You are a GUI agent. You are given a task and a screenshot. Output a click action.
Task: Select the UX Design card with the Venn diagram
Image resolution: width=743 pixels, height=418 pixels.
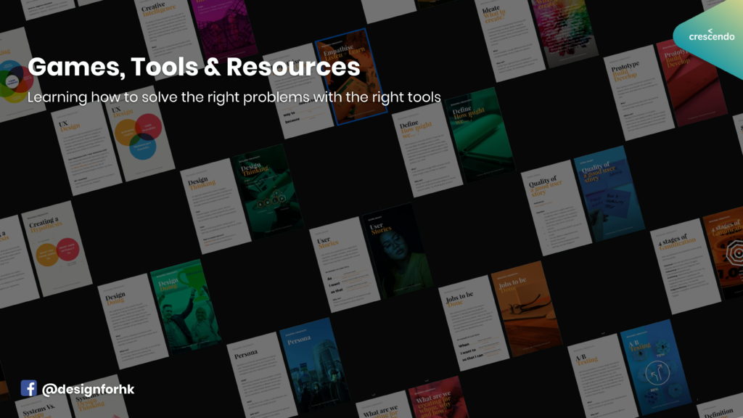pyautogui.click(x=139, y=134)
